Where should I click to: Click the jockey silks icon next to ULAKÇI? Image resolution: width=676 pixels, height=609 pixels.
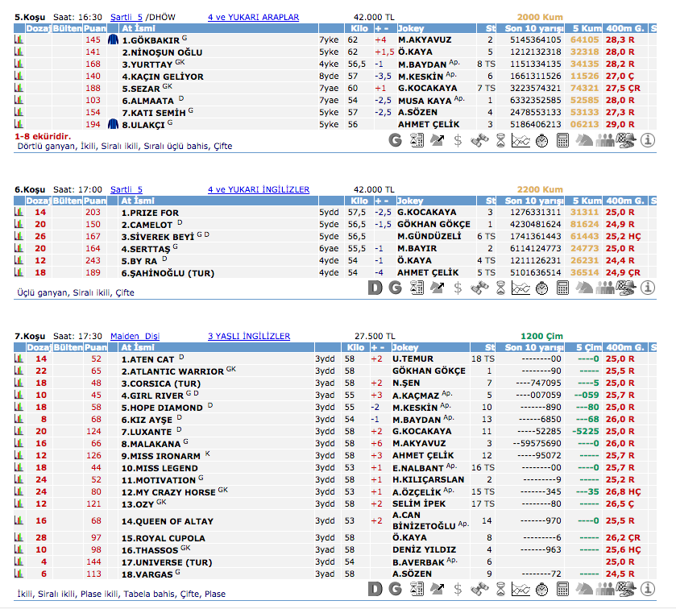[x=114, y=124]
